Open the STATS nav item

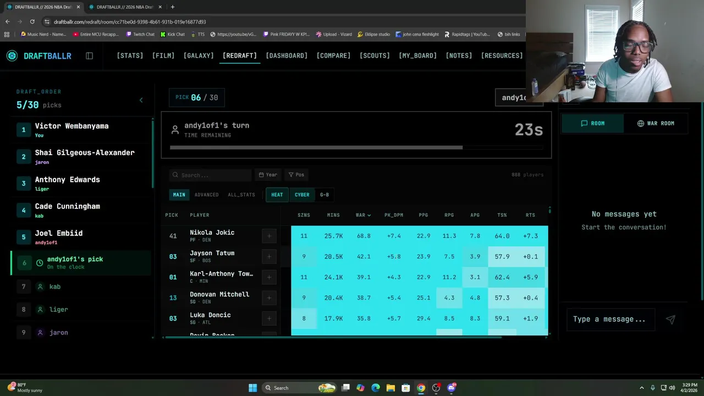[130, 56]
